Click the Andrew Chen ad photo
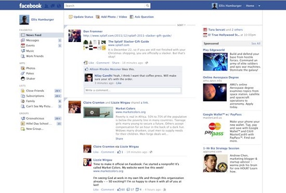Screen dimensions: 286x193 pyautogui.click(x=215, y=163)
